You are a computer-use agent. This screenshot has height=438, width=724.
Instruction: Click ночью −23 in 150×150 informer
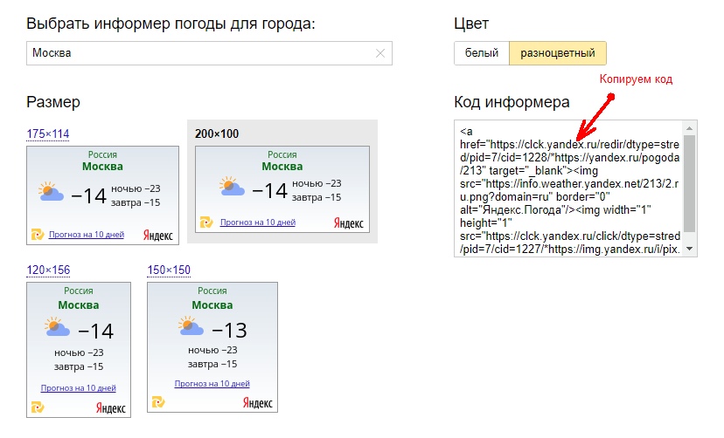(x=212, y=350)
